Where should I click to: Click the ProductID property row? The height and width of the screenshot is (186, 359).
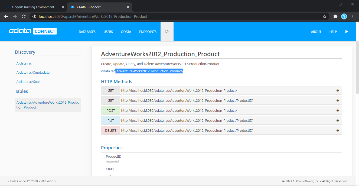coord(221,159)
